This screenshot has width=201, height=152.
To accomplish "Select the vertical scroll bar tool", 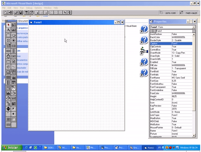I will [14, 51].
